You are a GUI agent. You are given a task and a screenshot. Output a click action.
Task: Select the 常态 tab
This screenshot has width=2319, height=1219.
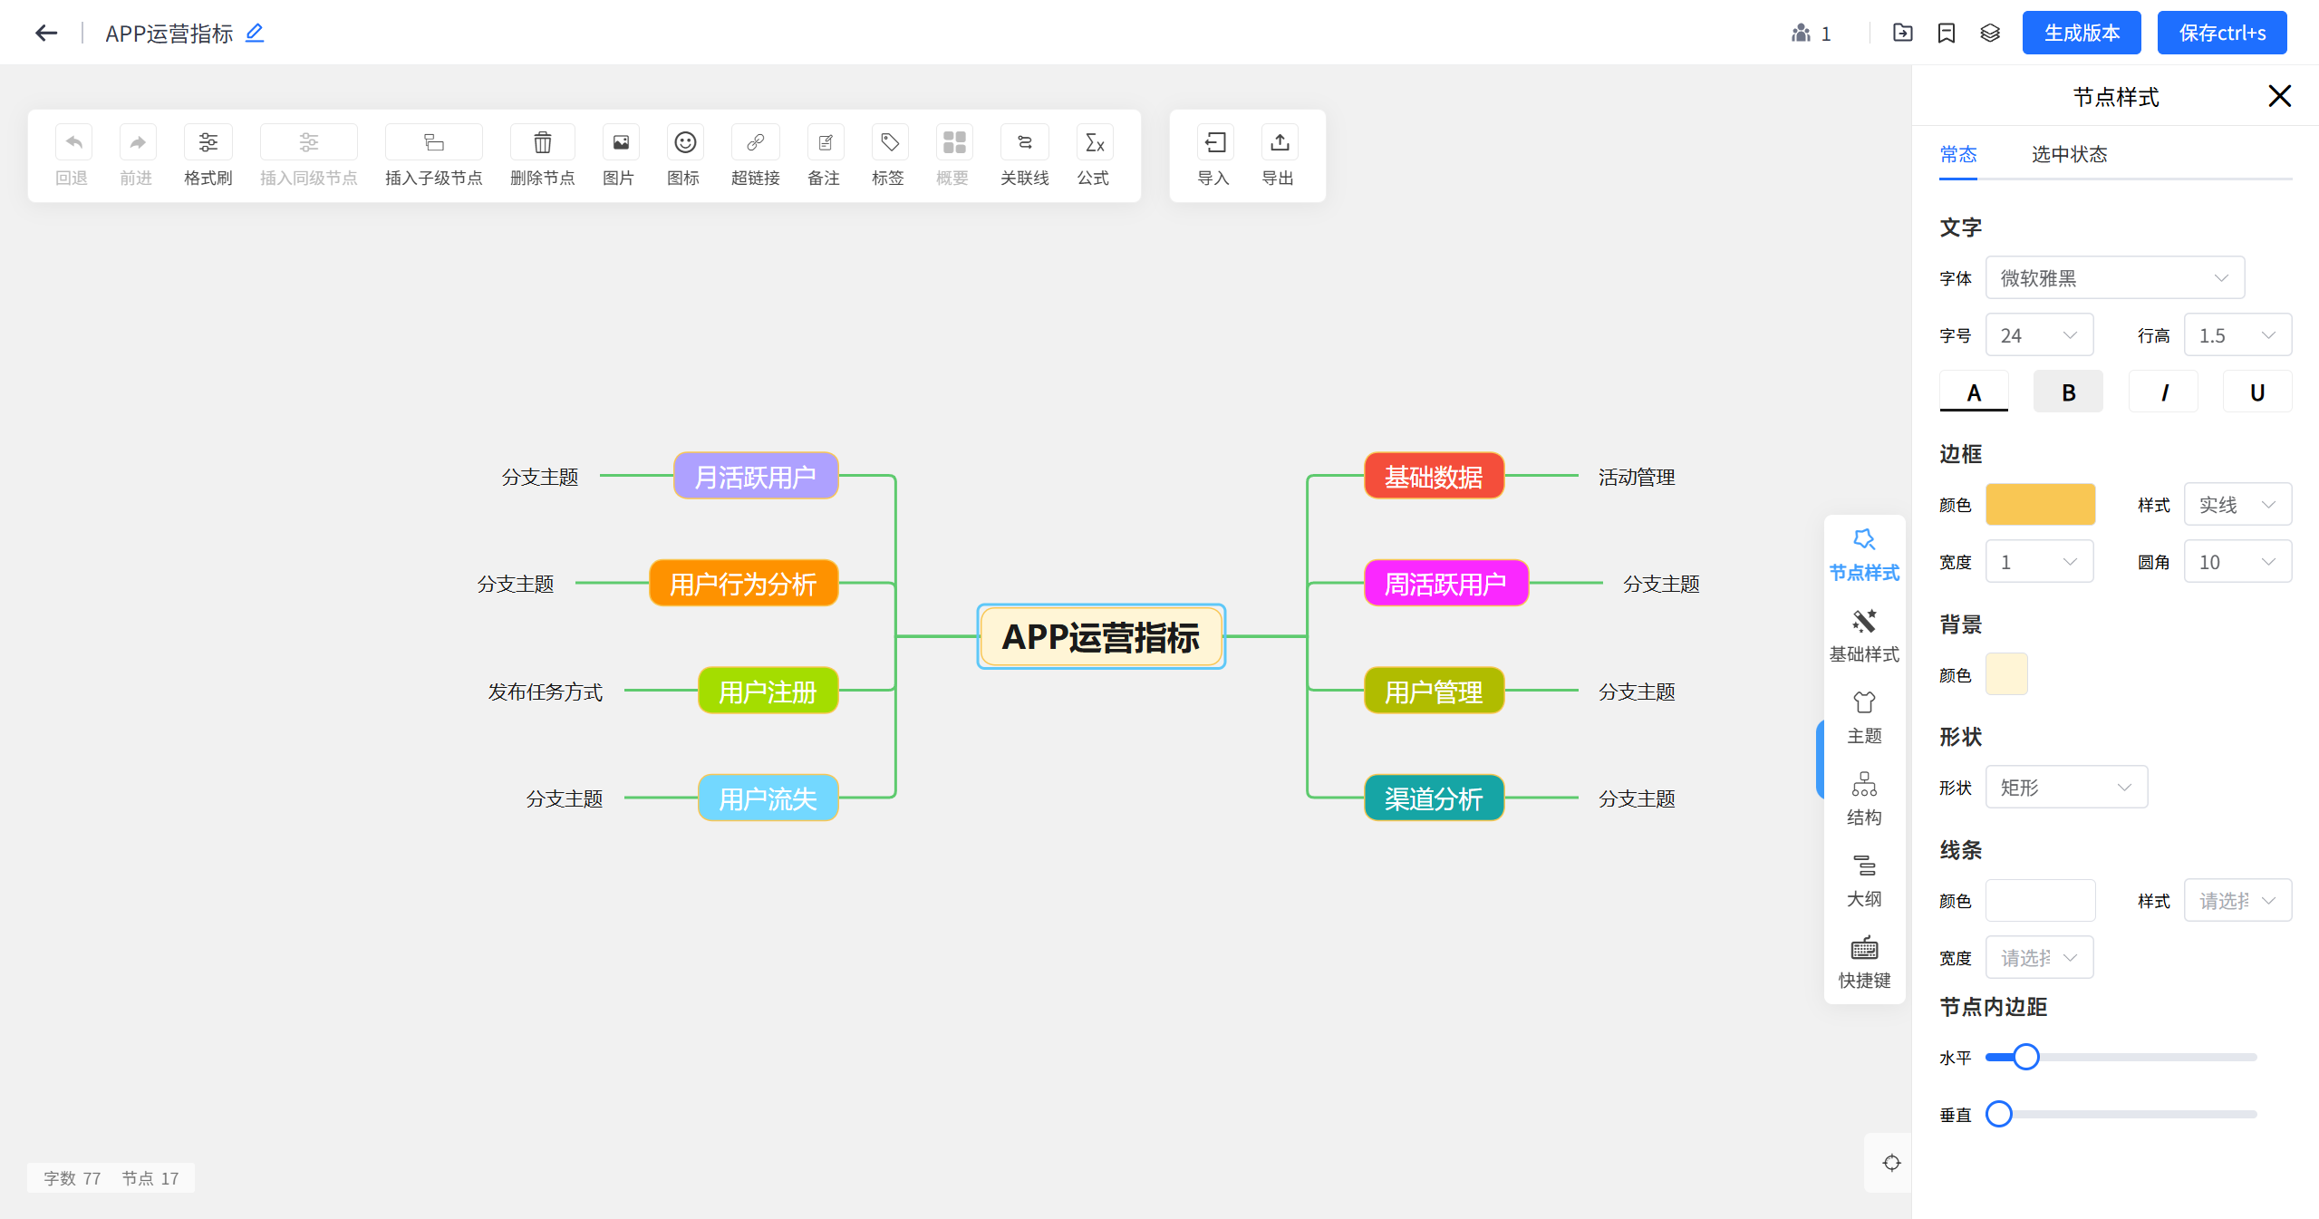point(1957,154)
